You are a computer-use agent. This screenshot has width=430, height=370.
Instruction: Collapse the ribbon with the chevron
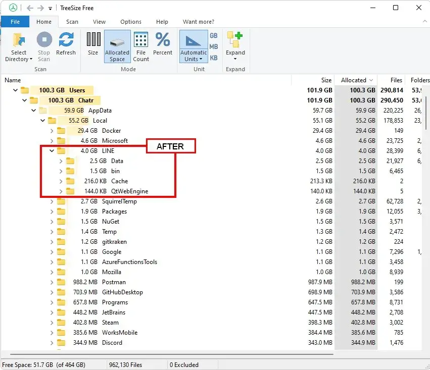click(x=424, y=21)
